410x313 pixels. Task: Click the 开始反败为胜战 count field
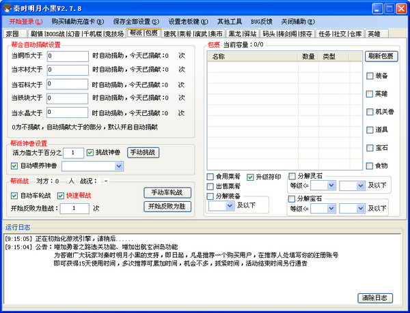(74, 209)
